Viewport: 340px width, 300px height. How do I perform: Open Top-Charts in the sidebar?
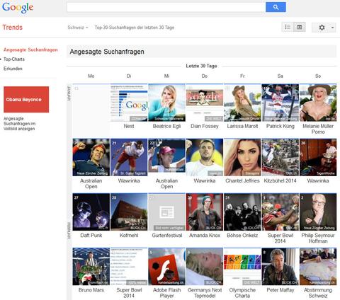[14, 59]
